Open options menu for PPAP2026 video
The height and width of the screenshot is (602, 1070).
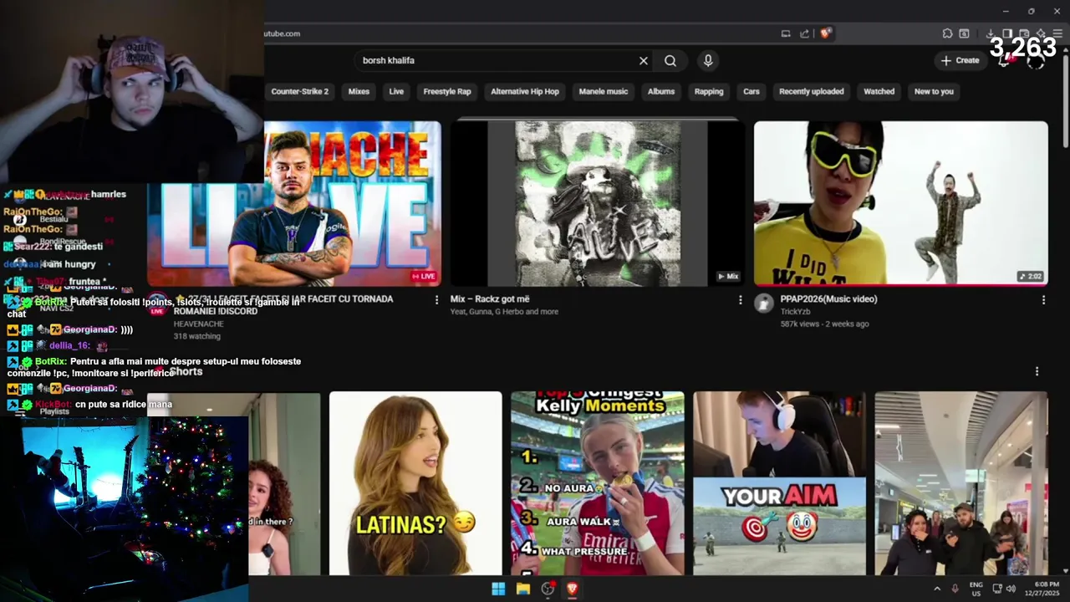pos(1043,300)
